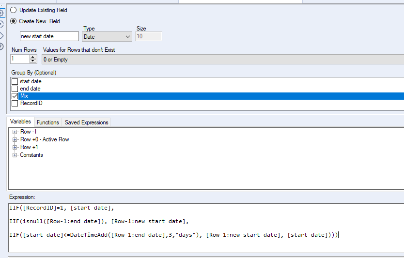Image resolution: width=404 pixels, height=258 pixels.
Task: Click the new start date field name box
Action: [x=49, y=36]
